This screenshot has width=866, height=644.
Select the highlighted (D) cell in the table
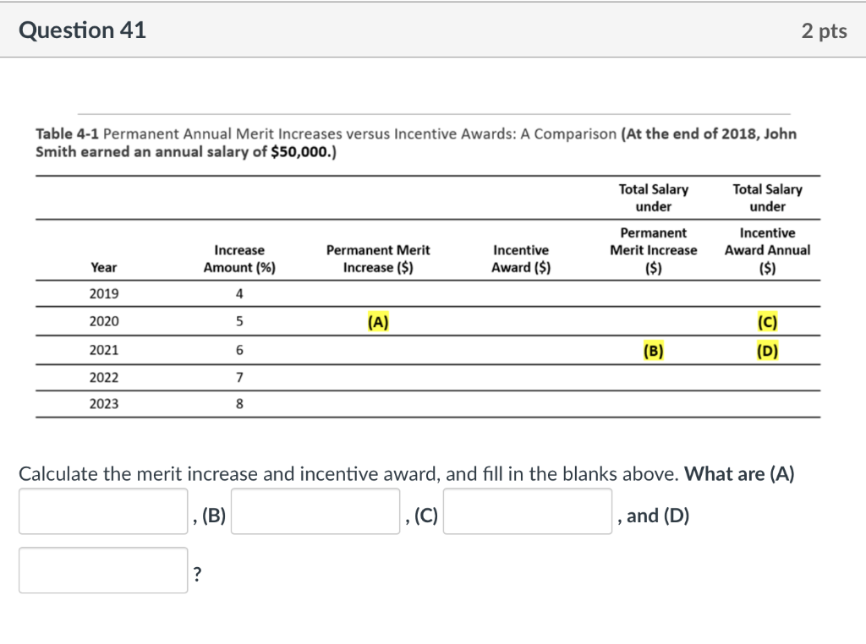765,350
